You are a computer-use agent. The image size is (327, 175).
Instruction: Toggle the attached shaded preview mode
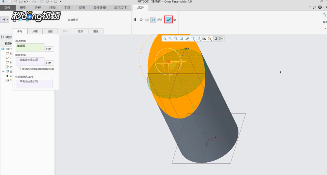tap(153, 20)
